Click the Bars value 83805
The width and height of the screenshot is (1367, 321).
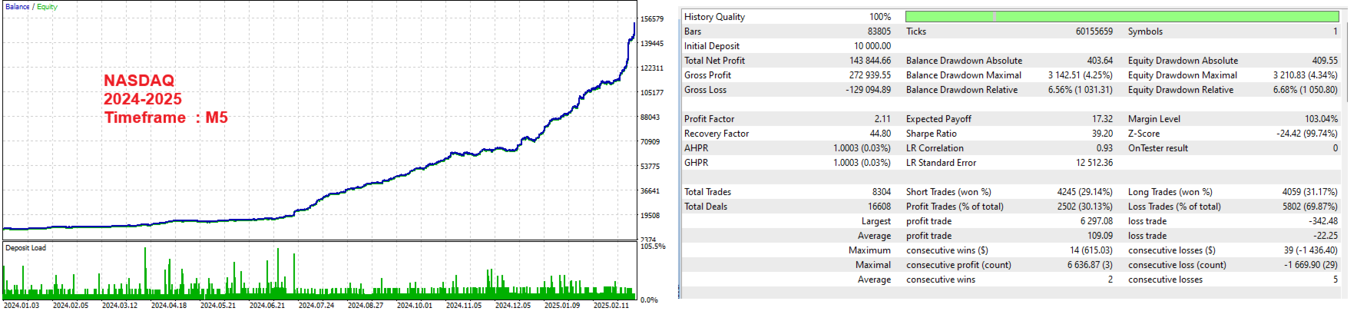tap(879, 31)
